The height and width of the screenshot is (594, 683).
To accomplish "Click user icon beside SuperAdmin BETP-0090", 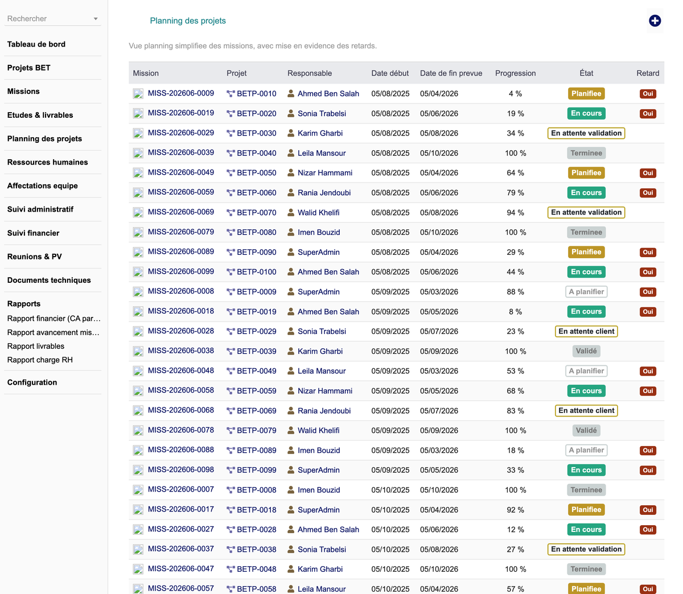I will [291, 252].
